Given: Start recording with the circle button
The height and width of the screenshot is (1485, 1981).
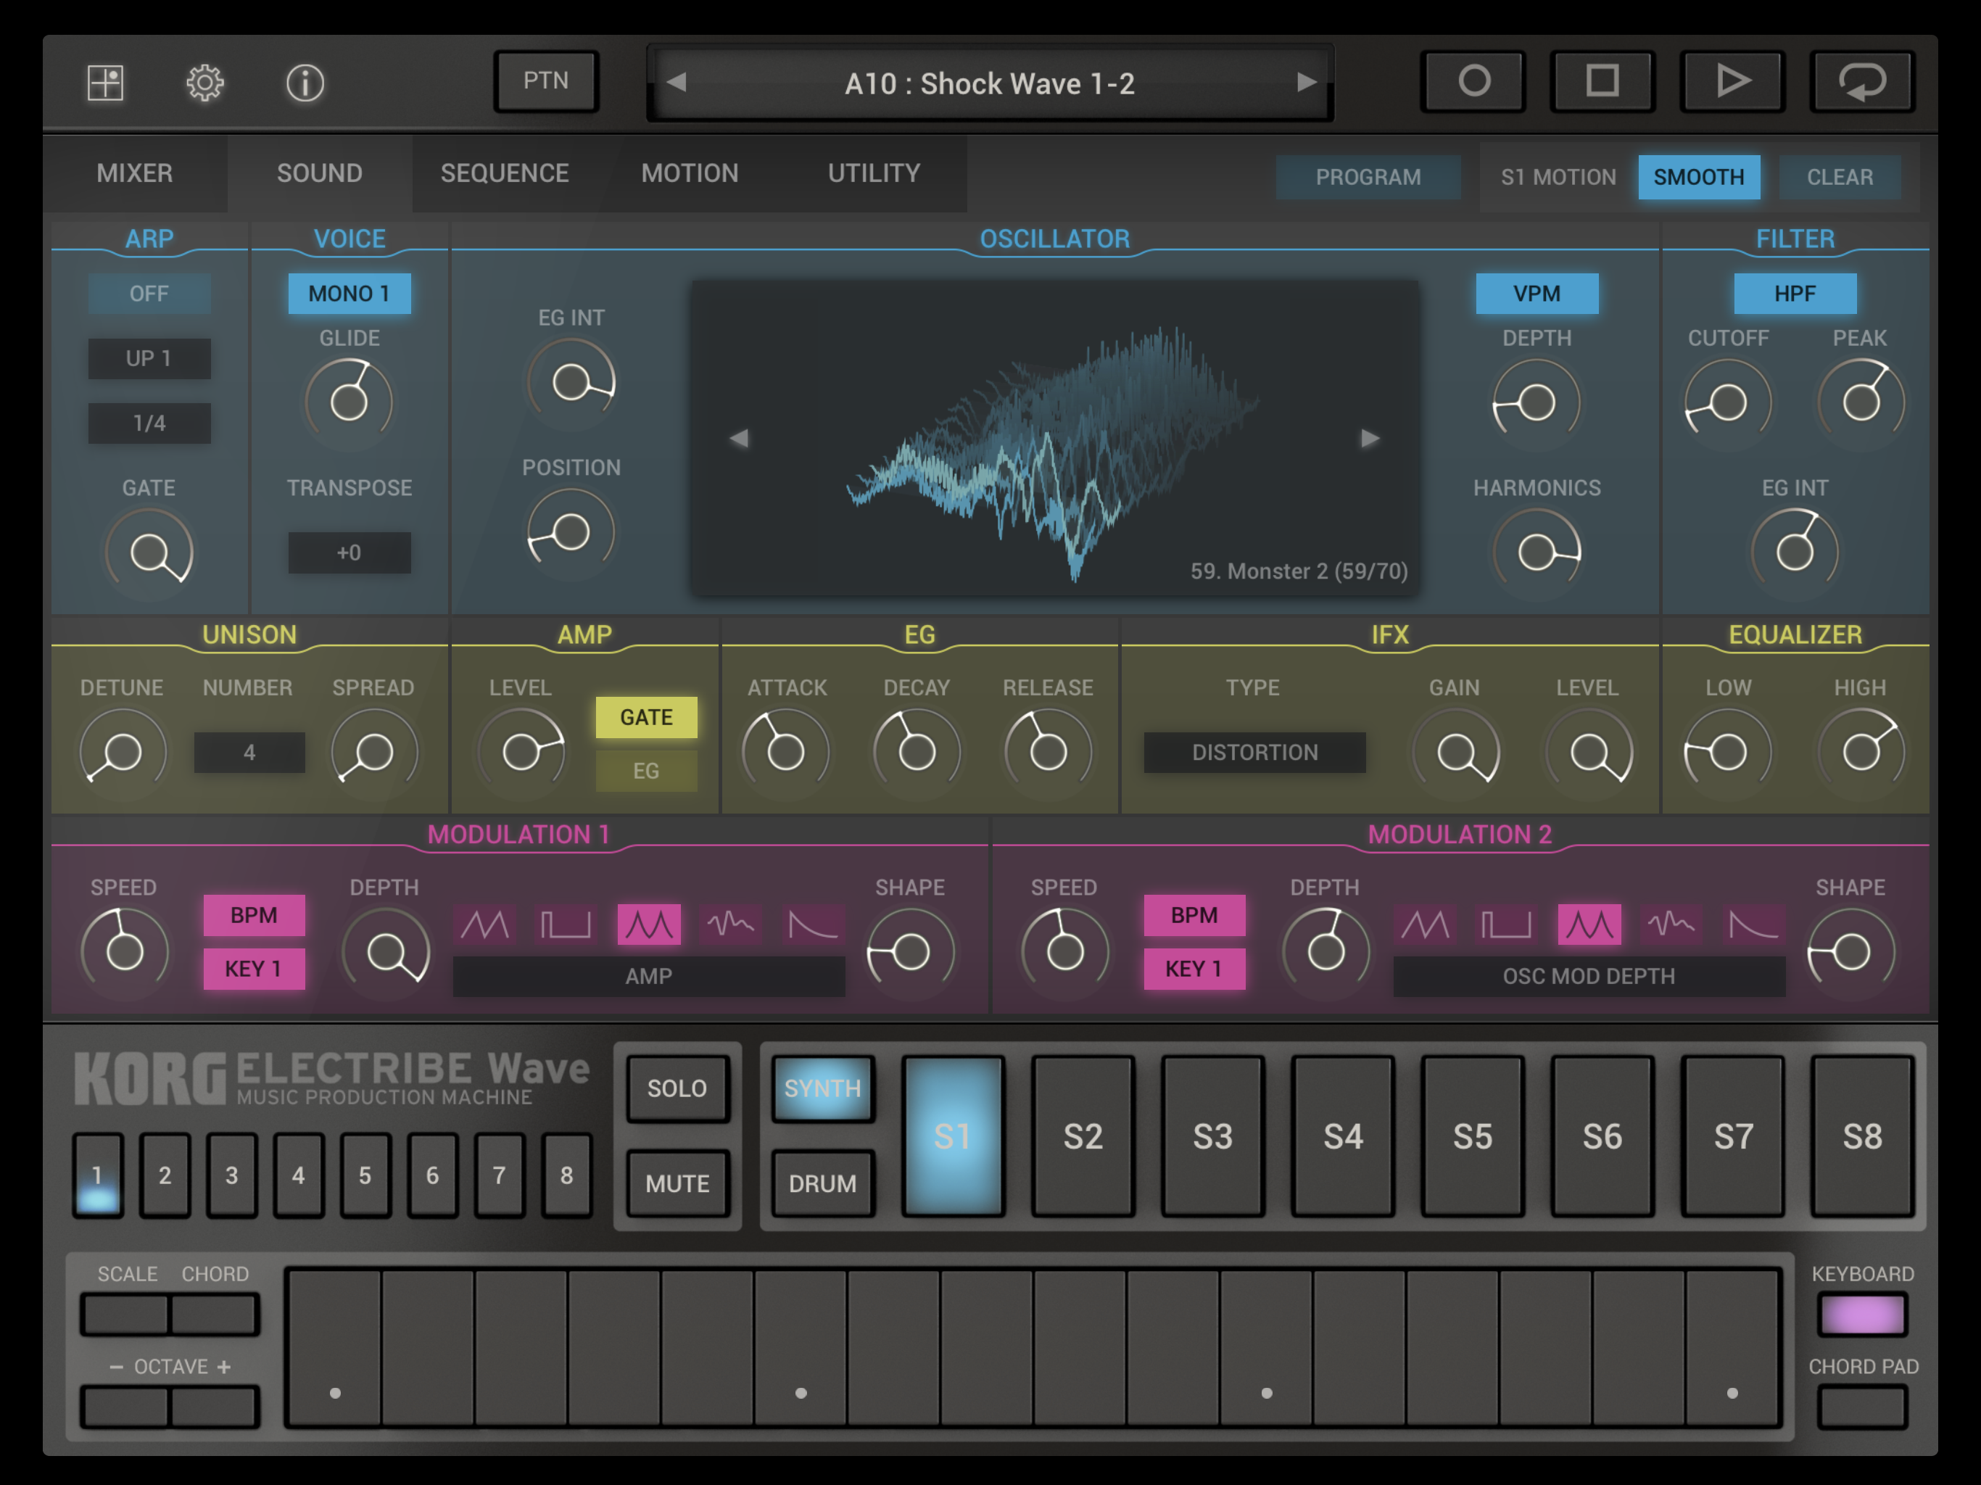Looking at the screenshot, I should coord(1473,81).
